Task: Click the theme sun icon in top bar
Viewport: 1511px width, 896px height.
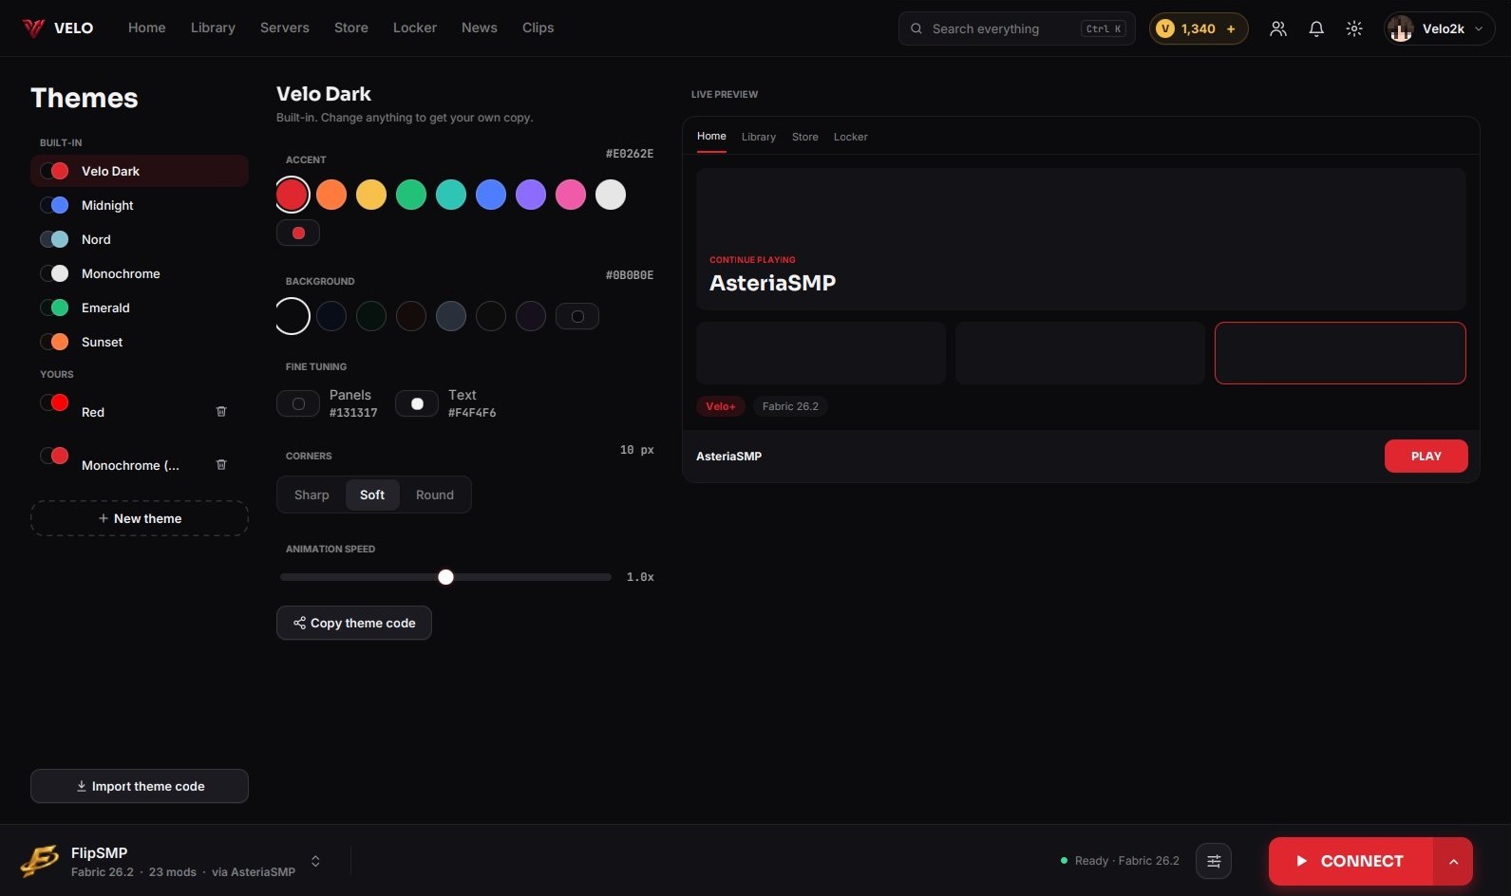Action: 1354,28
